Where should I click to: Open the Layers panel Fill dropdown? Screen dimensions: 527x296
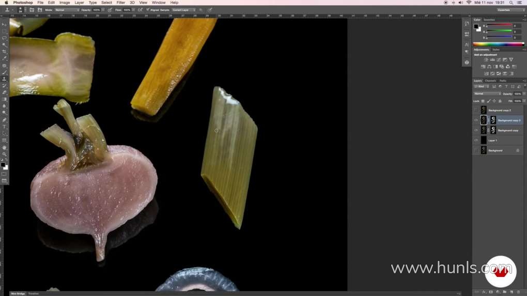[x=523, y=101]
